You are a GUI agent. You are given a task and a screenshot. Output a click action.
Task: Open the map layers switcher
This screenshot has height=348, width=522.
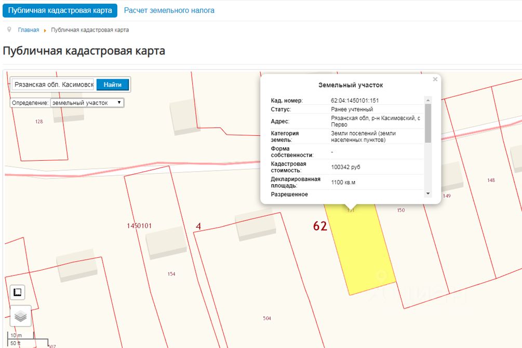pos(20,316)
